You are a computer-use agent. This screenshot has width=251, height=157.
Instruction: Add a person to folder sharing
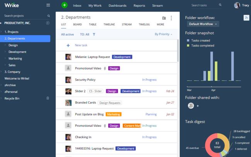198,106
